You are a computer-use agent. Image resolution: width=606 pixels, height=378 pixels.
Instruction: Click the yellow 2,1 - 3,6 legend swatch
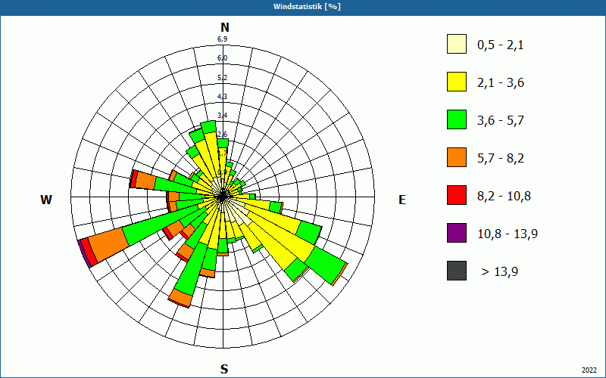[457, 82]
